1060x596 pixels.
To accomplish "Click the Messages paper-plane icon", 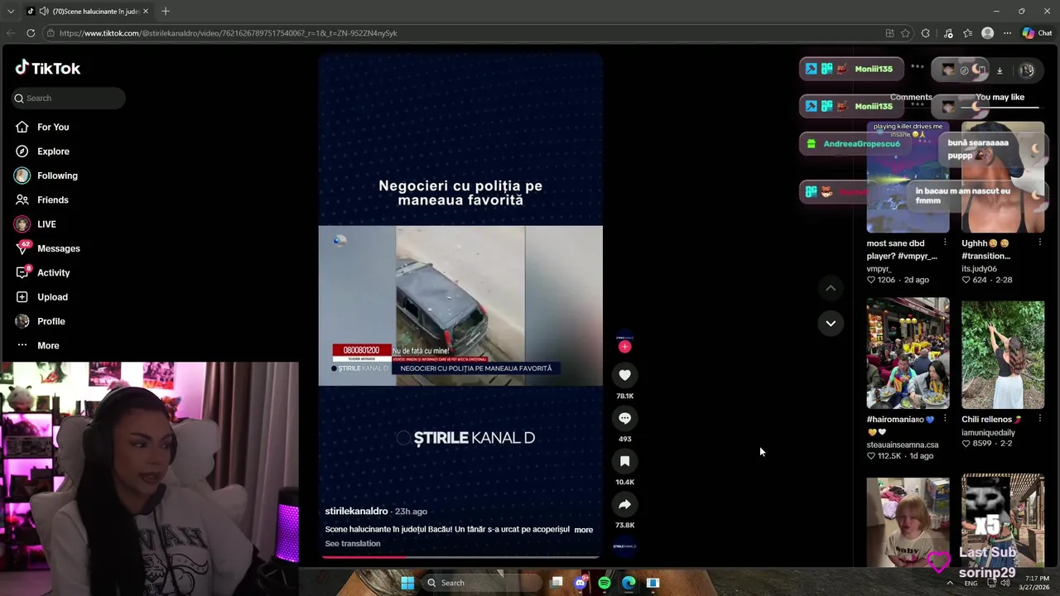I will point(22,248).
